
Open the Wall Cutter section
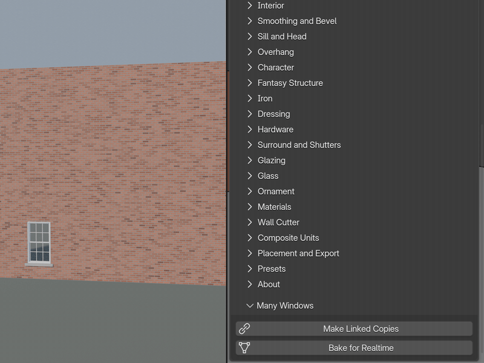[273, 222]
